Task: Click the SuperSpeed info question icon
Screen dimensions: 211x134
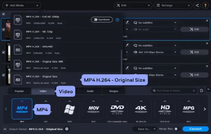Action: coord(117,20)
